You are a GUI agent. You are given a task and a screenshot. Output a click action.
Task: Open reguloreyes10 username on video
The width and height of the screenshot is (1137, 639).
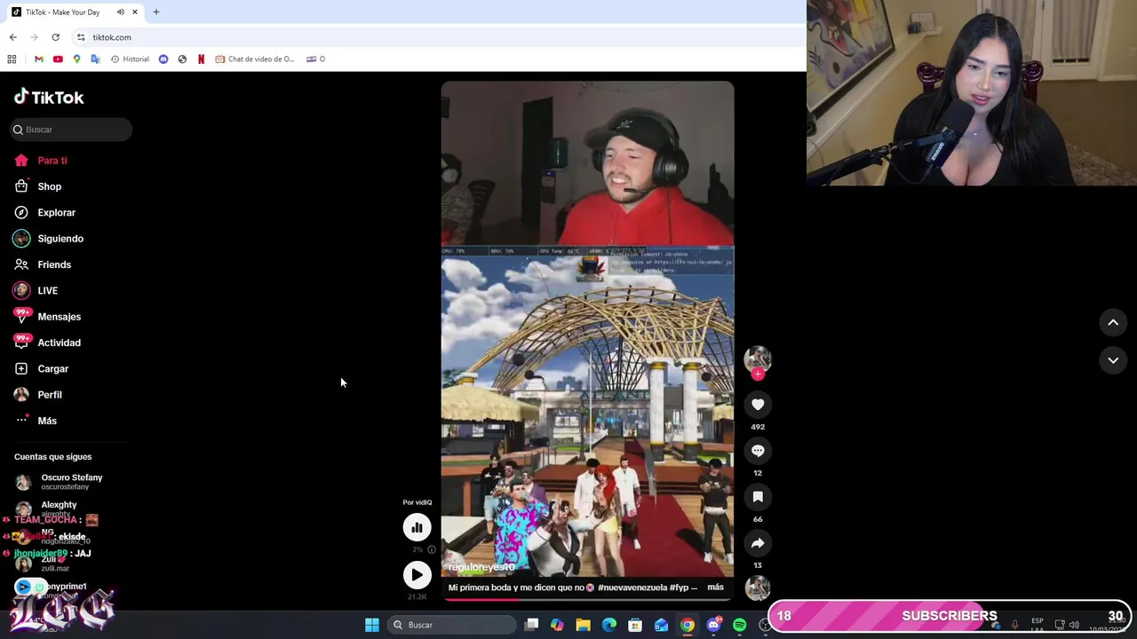pos(481,566)
